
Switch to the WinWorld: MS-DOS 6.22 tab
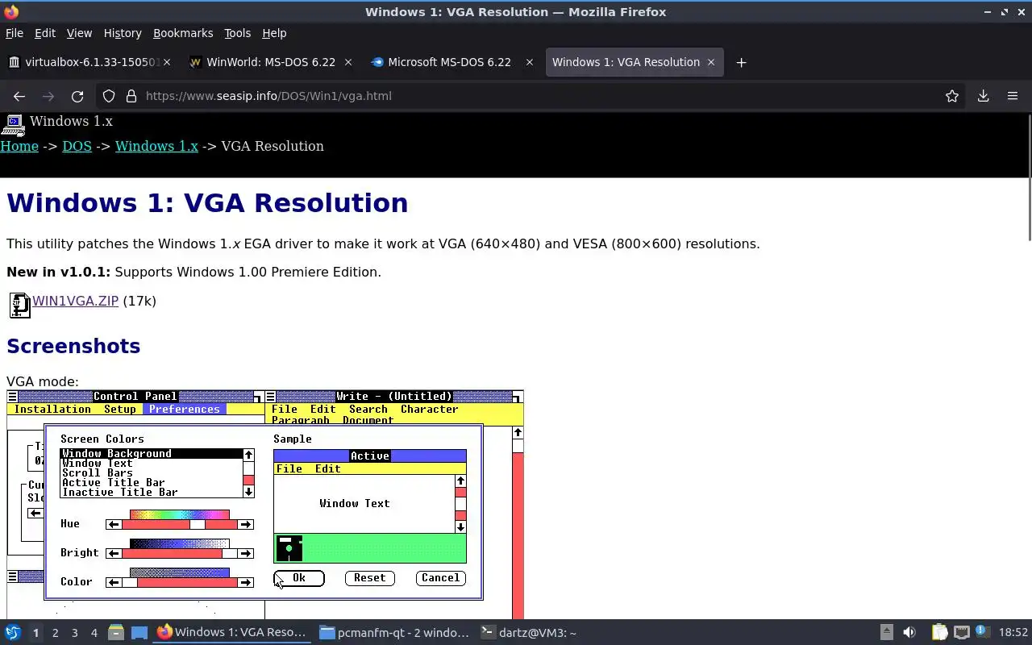(270, 62)
